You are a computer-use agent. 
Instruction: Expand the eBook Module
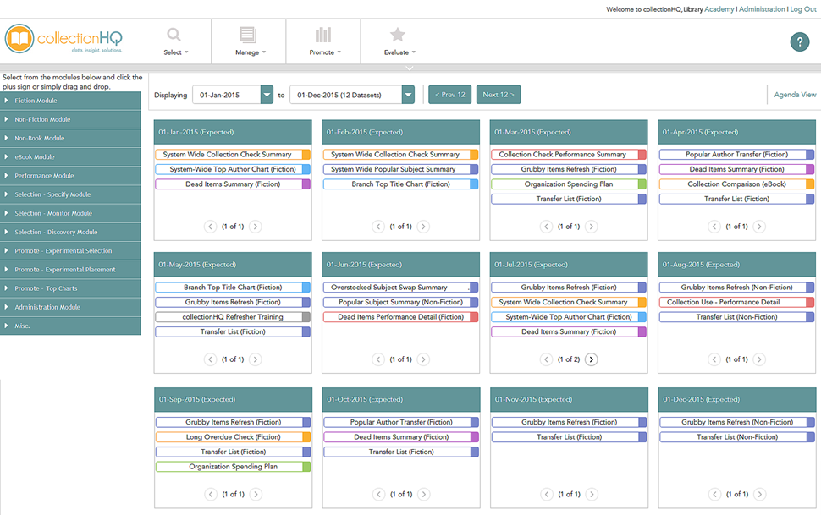pos(70,157)
